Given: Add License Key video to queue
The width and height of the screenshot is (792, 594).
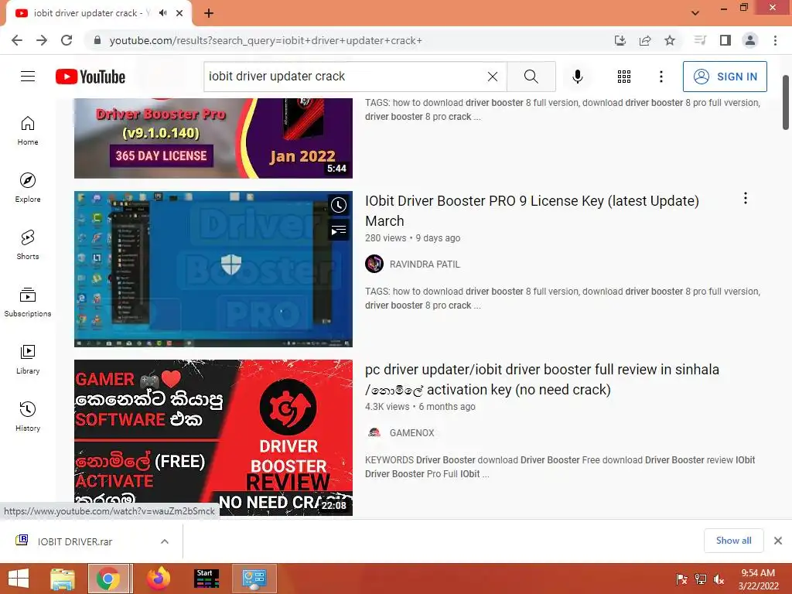Looking at the screenshot, I should (339, 230).
